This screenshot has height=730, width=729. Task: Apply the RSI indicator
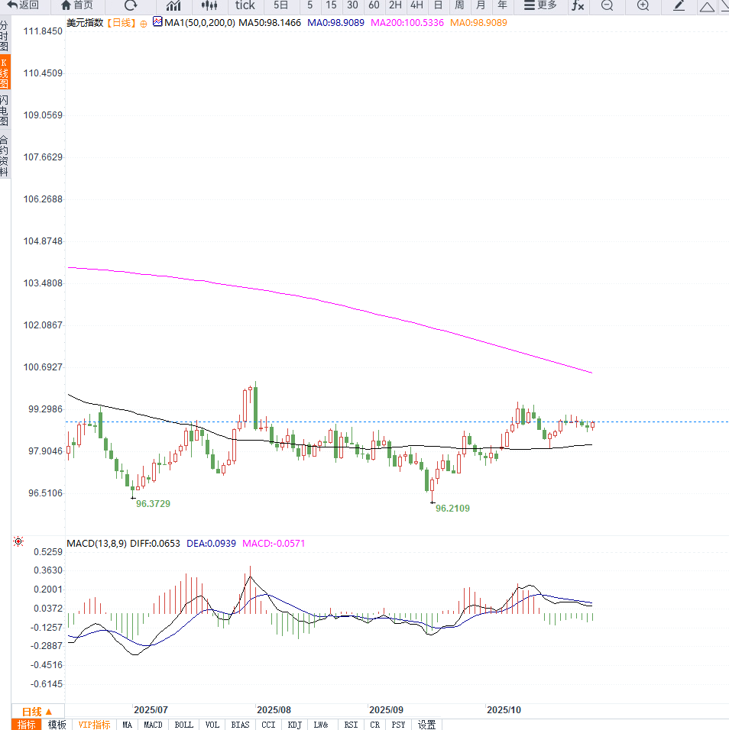(351, 725)
